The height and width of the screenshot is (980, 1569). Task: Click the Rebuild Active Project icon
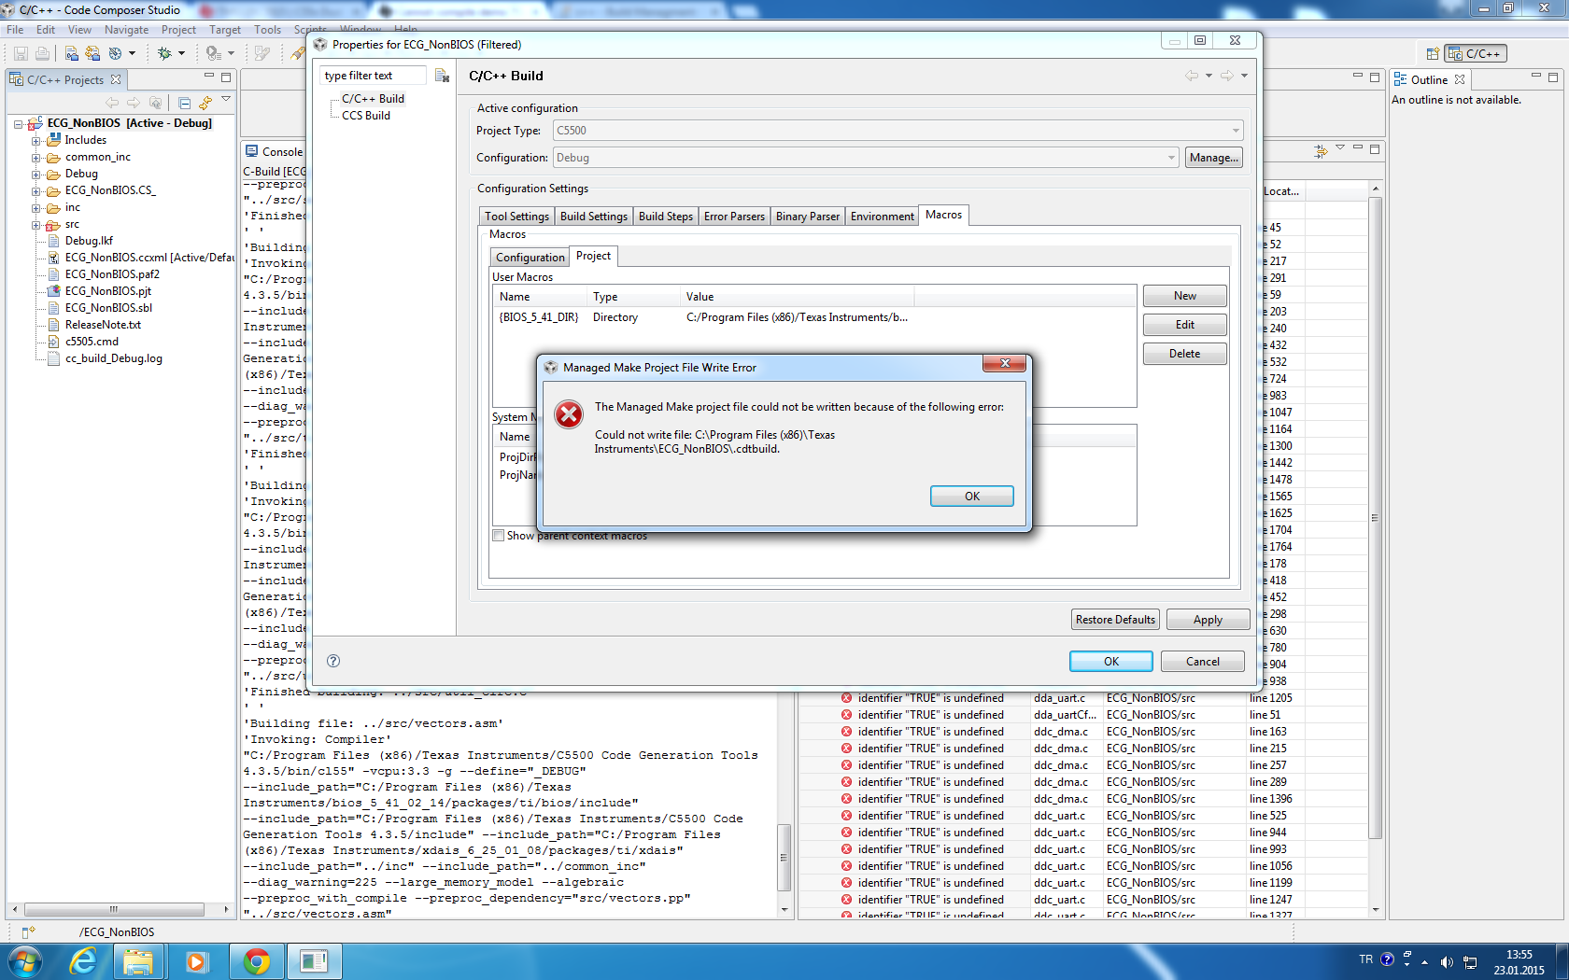(92, 53)
